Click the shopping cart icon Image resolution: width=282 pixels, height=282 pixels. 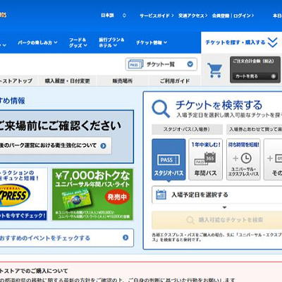[x=215, y=70]
